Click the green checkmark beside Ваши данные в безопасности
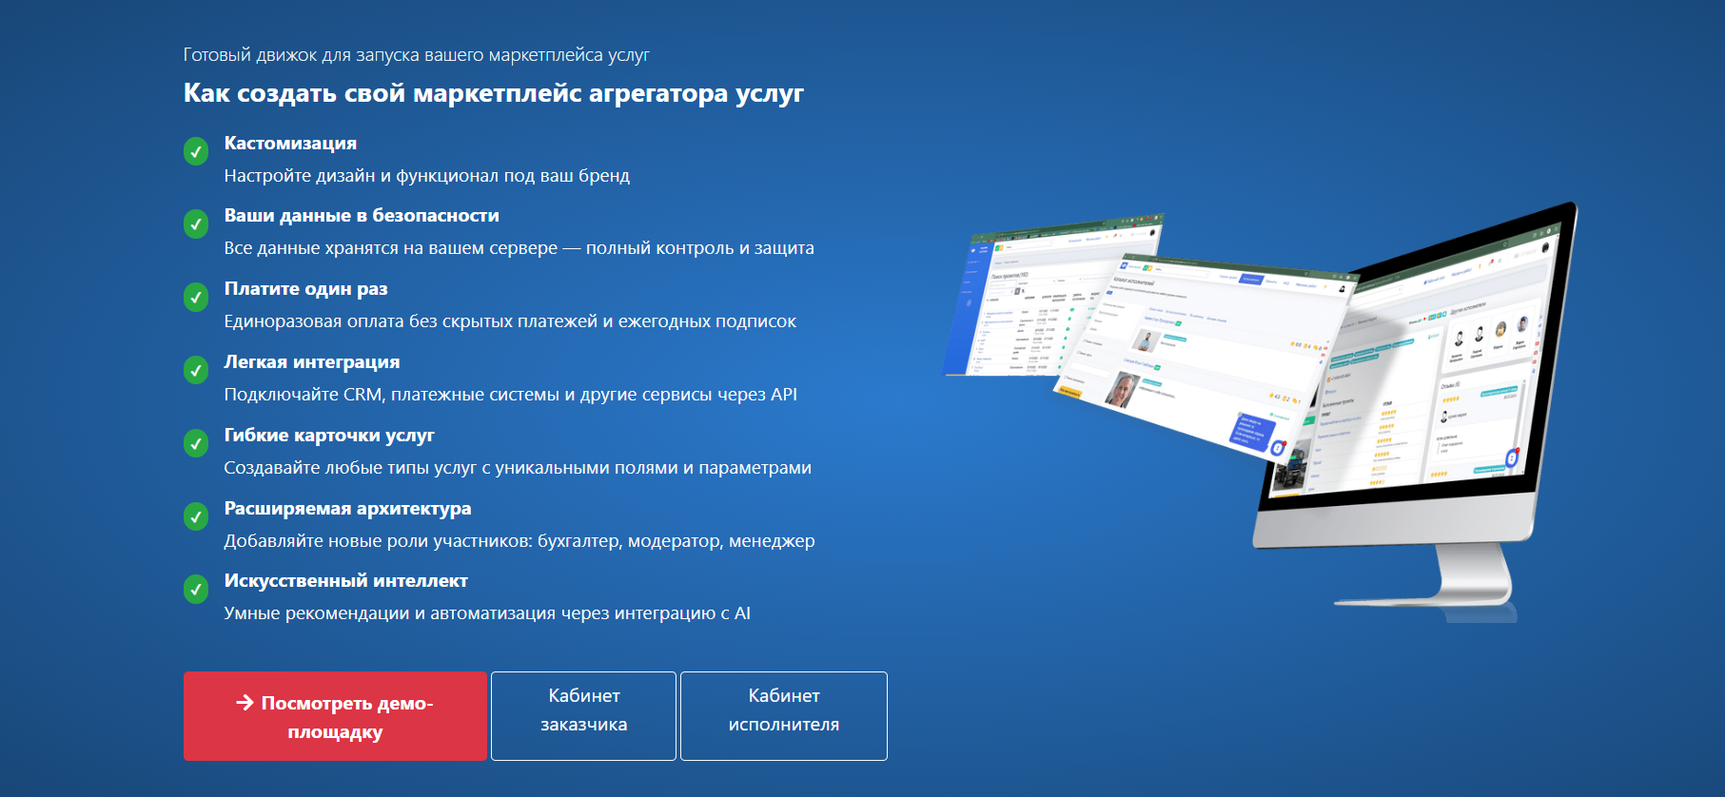Screen dimensions: 1725x797 [196, 224]
